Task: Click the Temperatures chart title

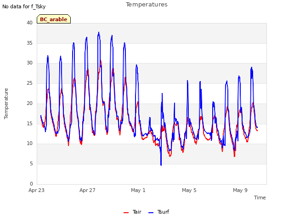Action: pyautogui.click(x=147, y=5)
